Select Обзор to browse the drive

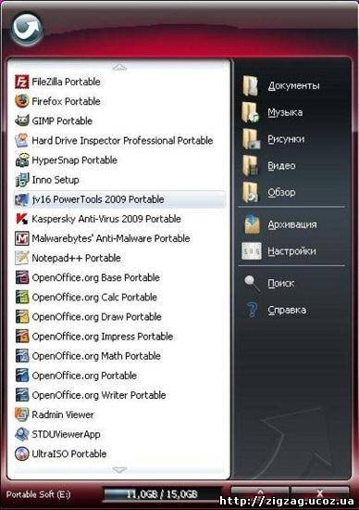[281, 192]
